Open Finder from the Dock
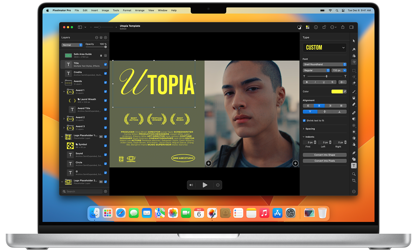This screenshot has width=417, height=252. pyautogui.click(x=94, y=213)
